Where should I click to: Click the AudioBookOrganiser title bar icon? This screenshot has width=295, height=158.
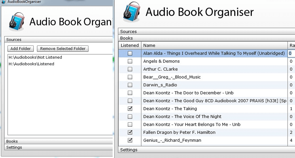tap(3, 2)
